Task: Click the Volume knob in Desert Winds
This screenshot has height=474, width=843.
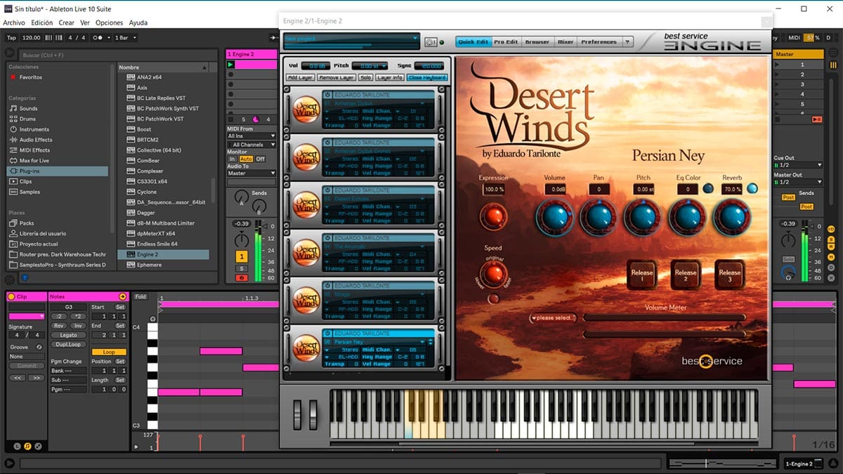Action: 554,216
